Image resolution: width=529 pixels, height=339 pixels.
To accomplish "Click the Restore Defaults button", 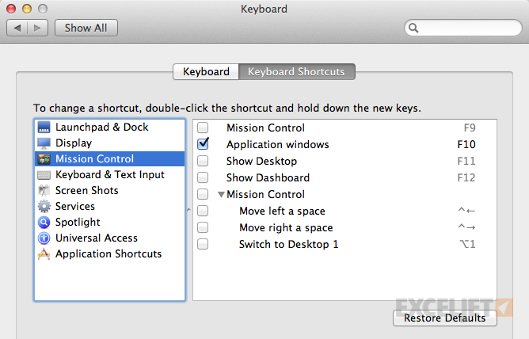I will (x=444, y=318).
